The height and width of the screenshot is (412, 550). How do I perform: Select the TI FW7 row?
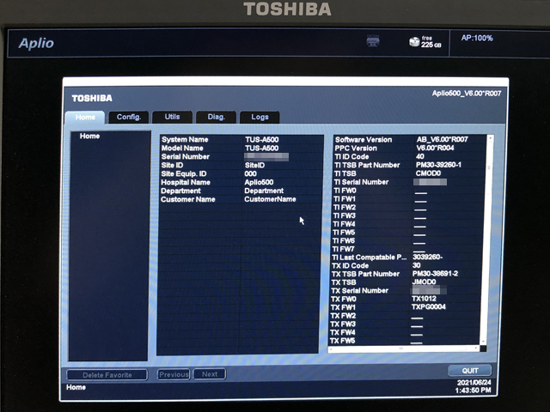pyautogui.click(x=407, y=249)
